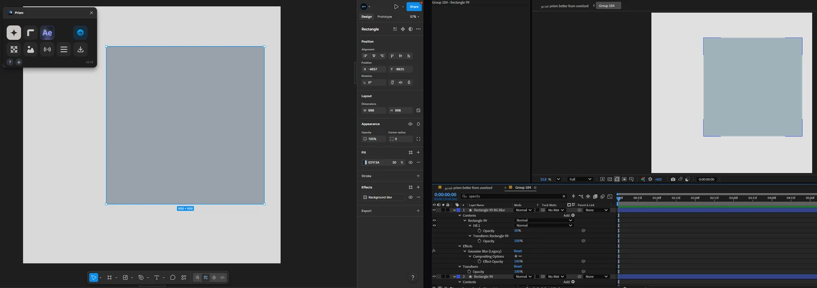Screen dimensions: 817x288
Task: Click the sparkle icon in Prism panel
Action: coord(14,33)
